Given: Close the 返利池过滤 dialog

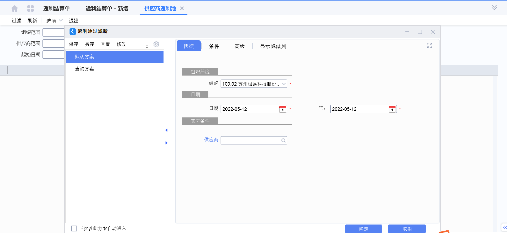Looking at the screenshot, I should (x=433, y=32).
